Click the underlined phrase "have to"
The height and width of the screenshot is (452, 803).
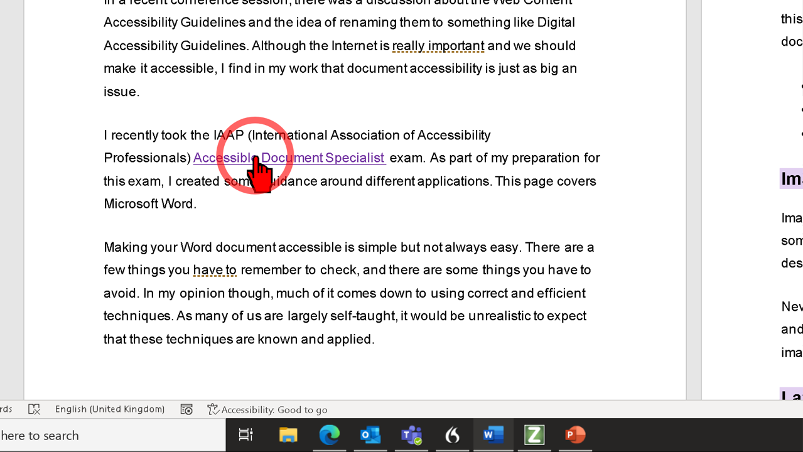pos(215,270)
